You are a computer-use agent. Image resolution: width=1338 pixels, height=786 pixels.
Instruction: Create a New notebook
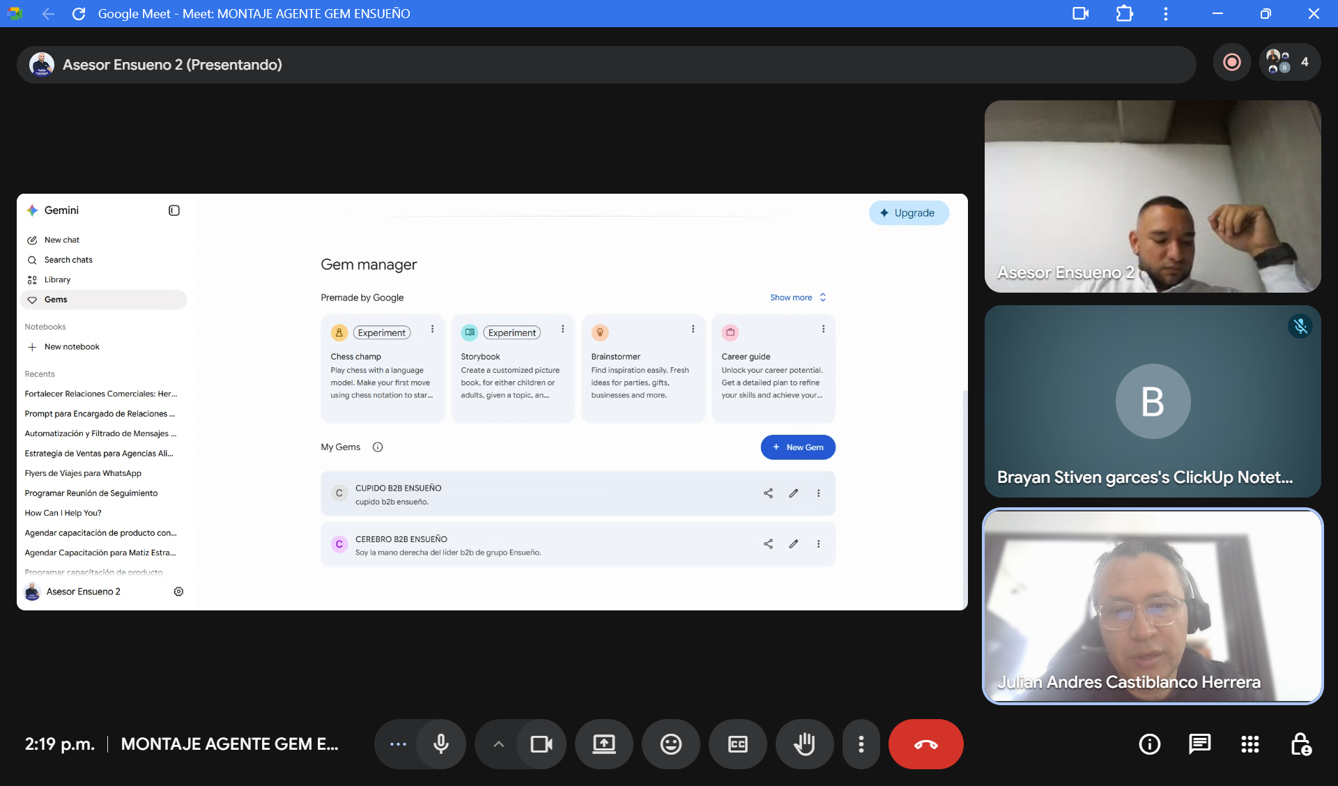pos(103,347)
